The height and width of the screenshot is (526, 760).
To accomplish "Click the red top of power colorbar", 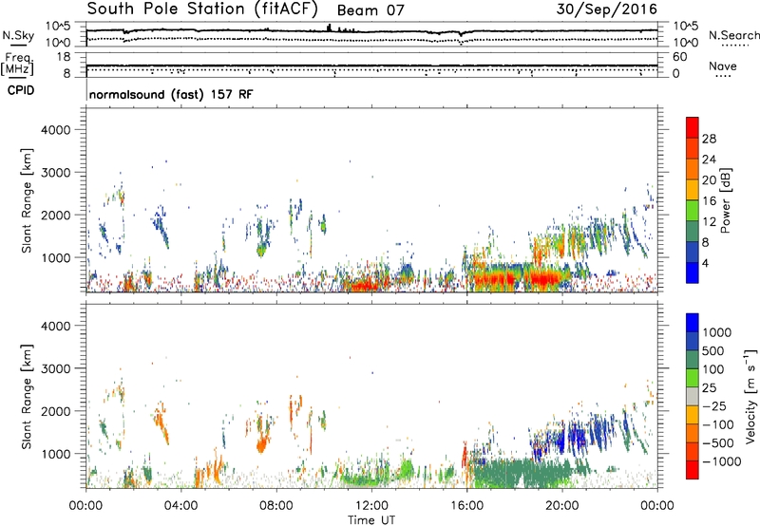I will [x=693, y=128].
